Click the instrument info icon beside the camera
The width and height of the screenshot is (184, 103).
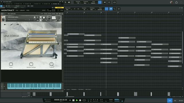(38, 17)
